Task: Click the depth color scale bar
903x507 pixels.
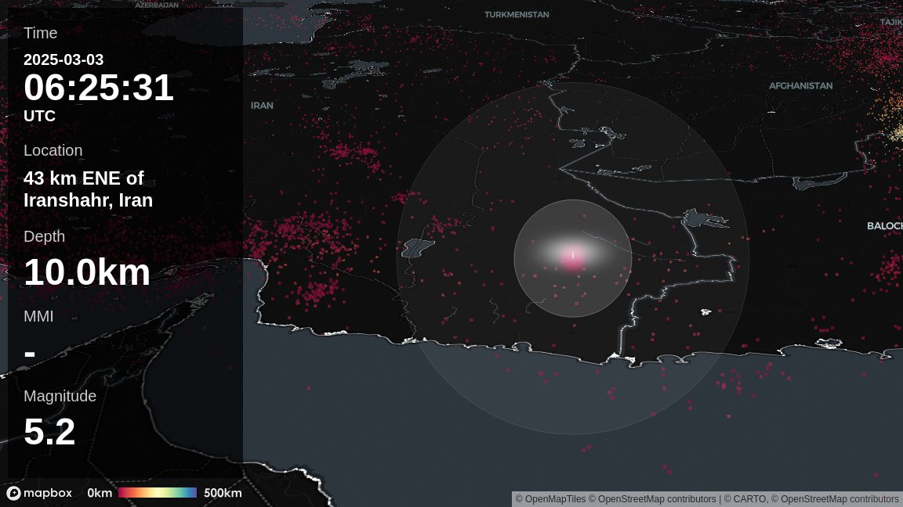Action: click(158, 493)
